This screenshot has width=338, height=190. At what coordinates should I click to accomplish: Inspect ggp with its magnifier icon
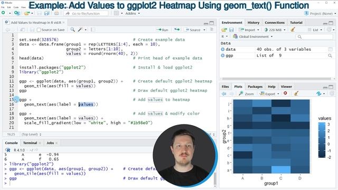point(330,55)
